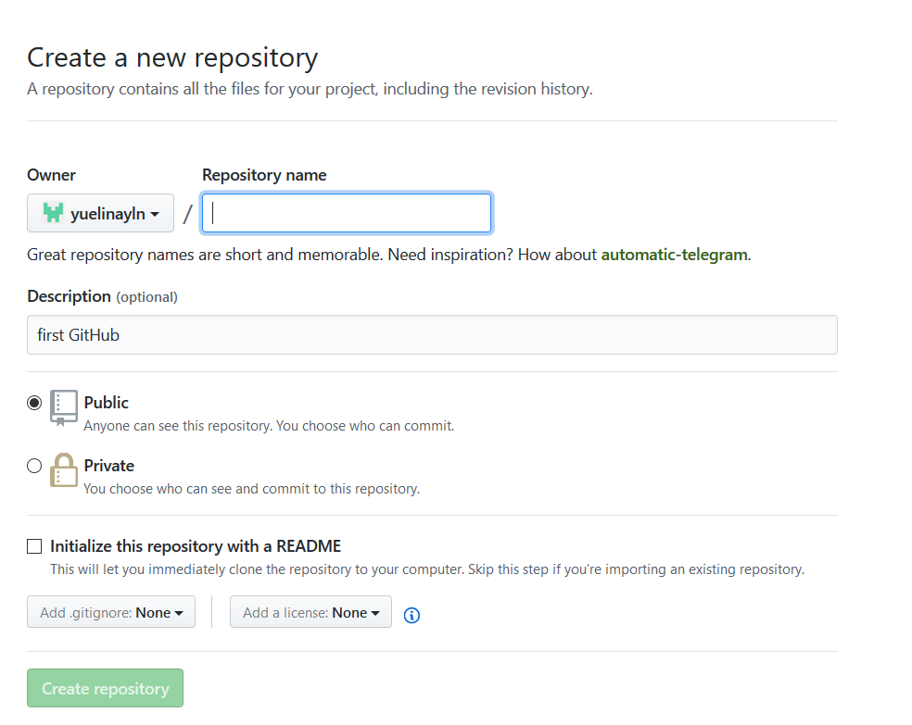Click the Public repository book icon
The width and height of the screenshot is (912, 725).
pos(63,407)
